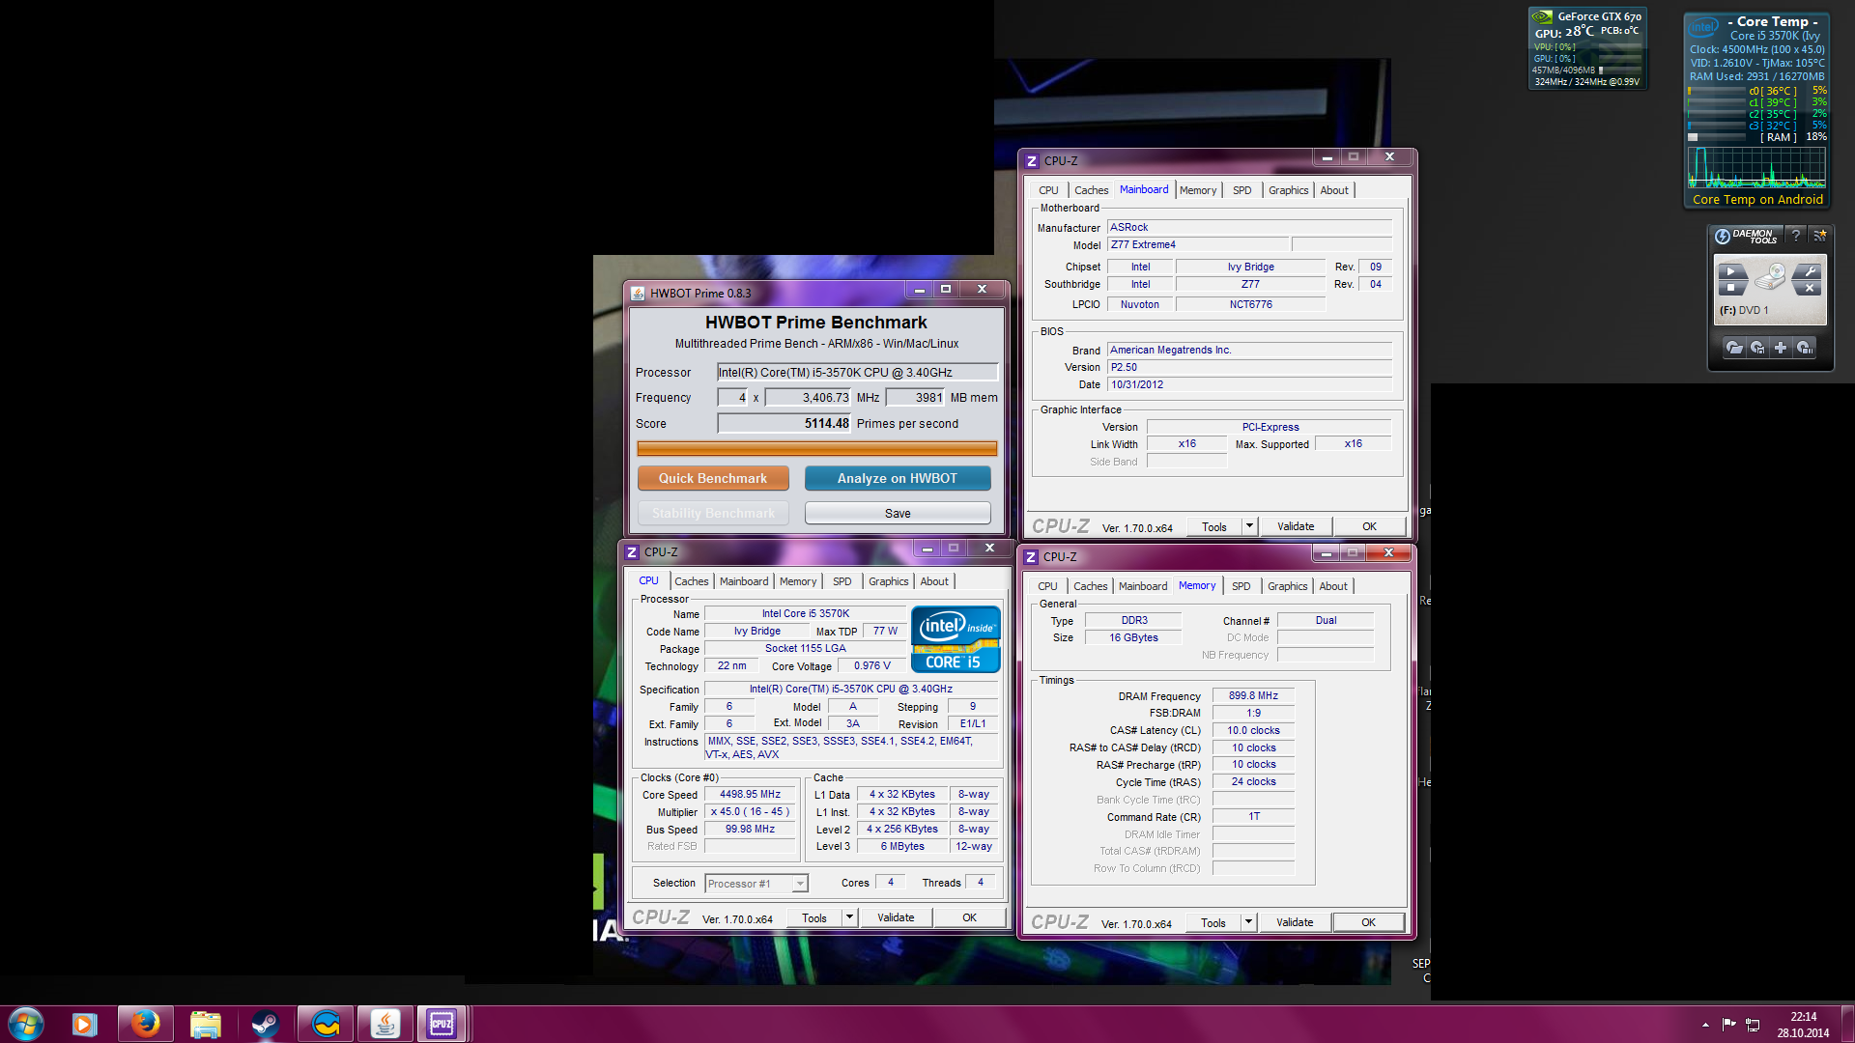The width and height of the screenshot is (1855, 1043).
Task: Expand Tools dropdown arrow in CPU-Z CPU window
Action: point(850,917)
